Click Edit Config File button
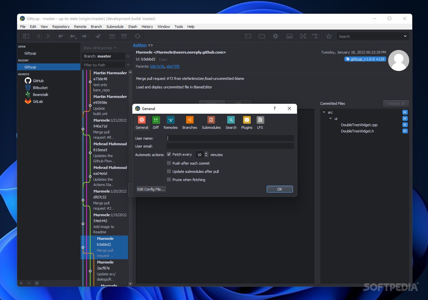The height and width of the screenshot is (300, 428). pos(151,189)
